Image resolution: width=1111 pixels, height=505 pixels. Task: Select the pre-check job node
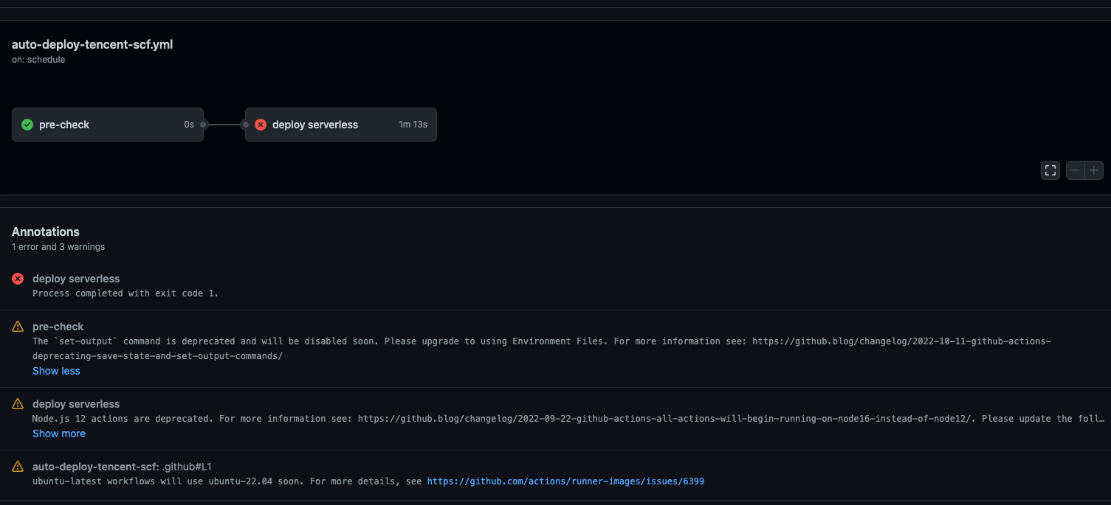[107, 124]
